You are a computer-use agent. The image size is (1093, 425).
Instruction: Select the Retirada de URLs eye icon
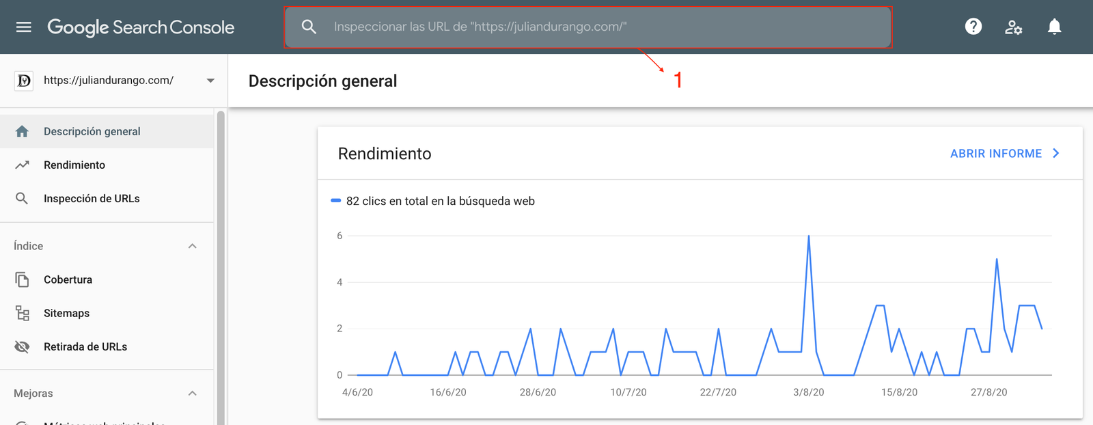(23, 346)
